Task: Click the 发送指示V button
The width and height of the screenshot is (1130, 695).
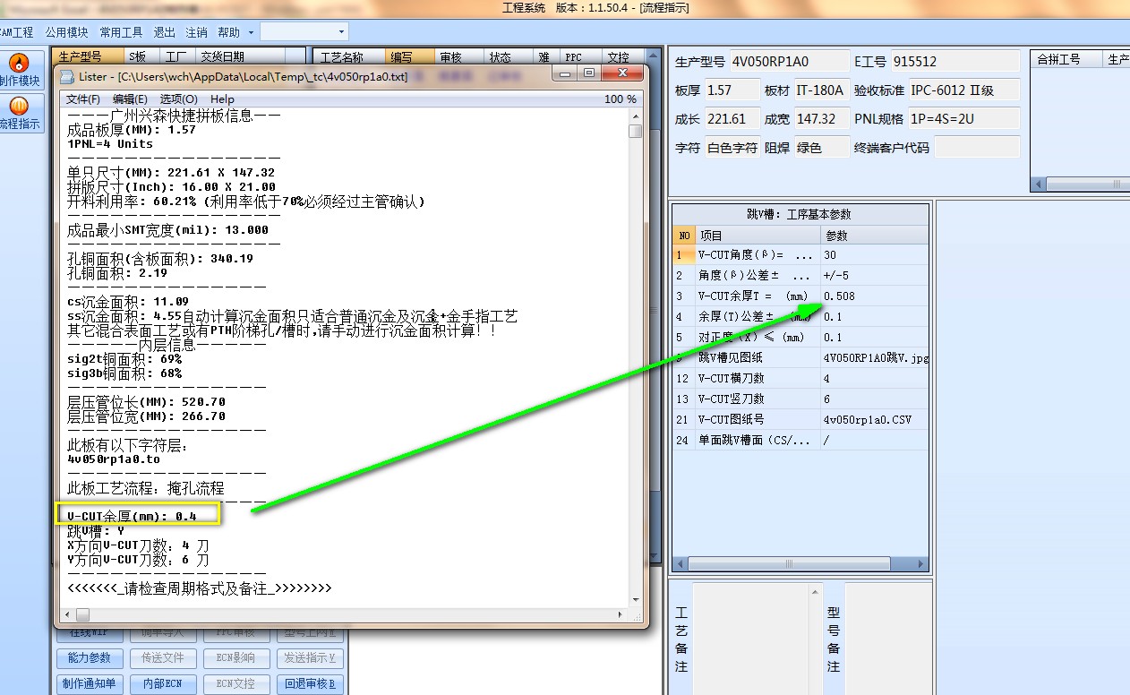Action: tap(311, 657)
